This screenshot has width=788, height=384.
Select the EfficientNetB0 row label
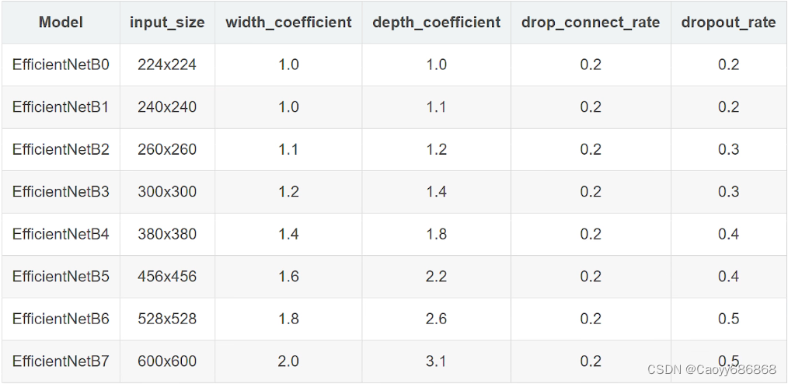pyautogui.click(x=61, y=65)
